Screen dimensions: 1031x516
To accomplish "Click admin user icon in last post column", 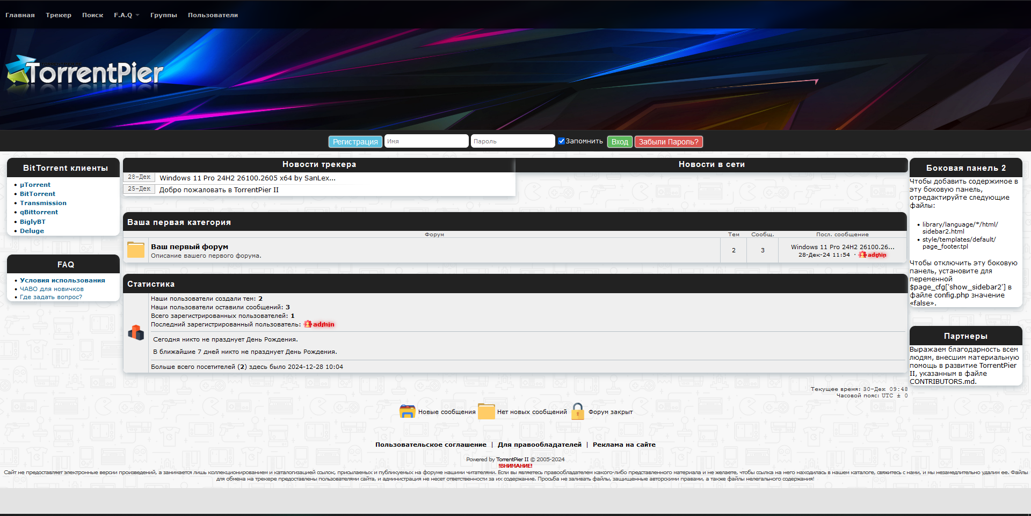I will pos(862,255).
